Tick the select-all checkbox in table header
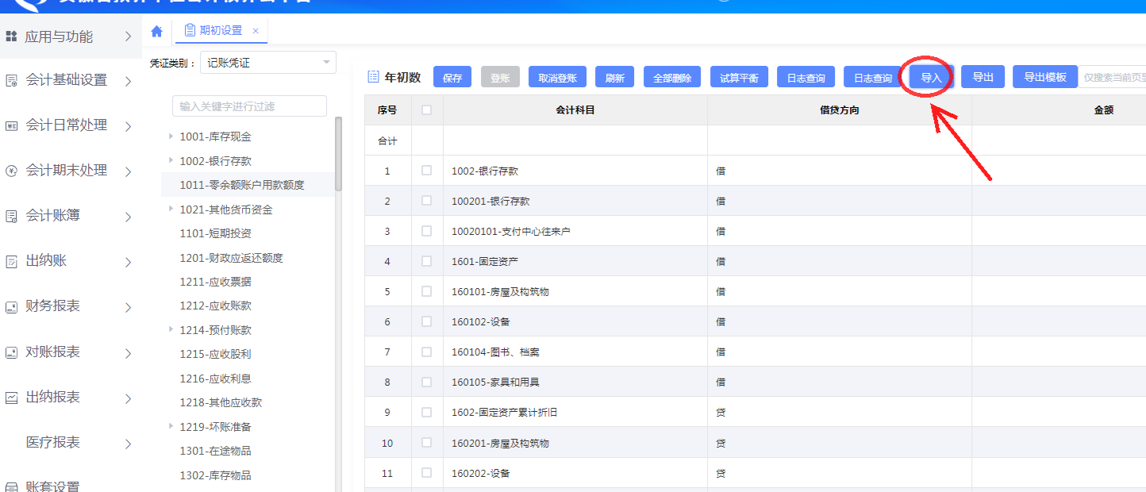Image resolution: width=1146 pixels, height=492 pixels. point(427,110)
